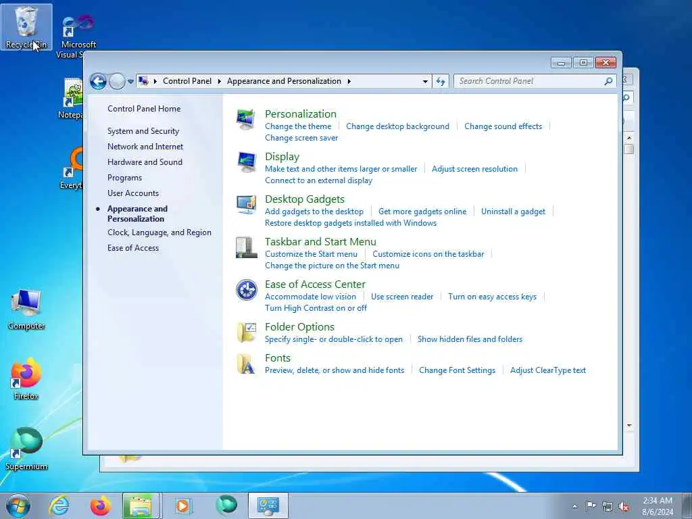Click the network tray icon
Viewport: 692px width, 519px height.
click(x=608, y=506)
